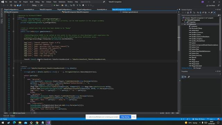Collapse the References node
The width and height of the screenshot is (222, 125).
click(185, 24)
